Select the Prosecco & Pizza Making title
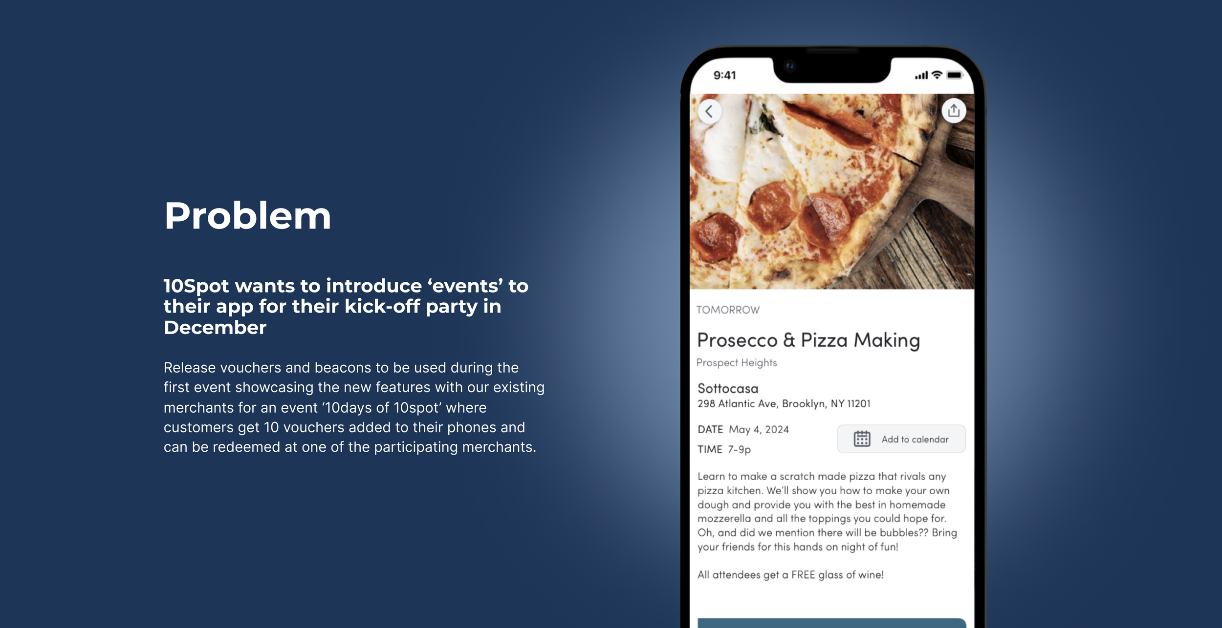Viewport: 1222px width, 628px height. tap(808, 340)
